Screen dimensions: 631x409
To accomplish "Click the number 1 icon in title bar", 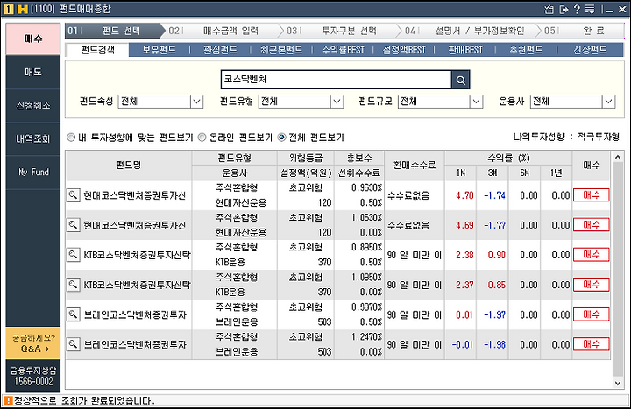I will tap(8, 9).
